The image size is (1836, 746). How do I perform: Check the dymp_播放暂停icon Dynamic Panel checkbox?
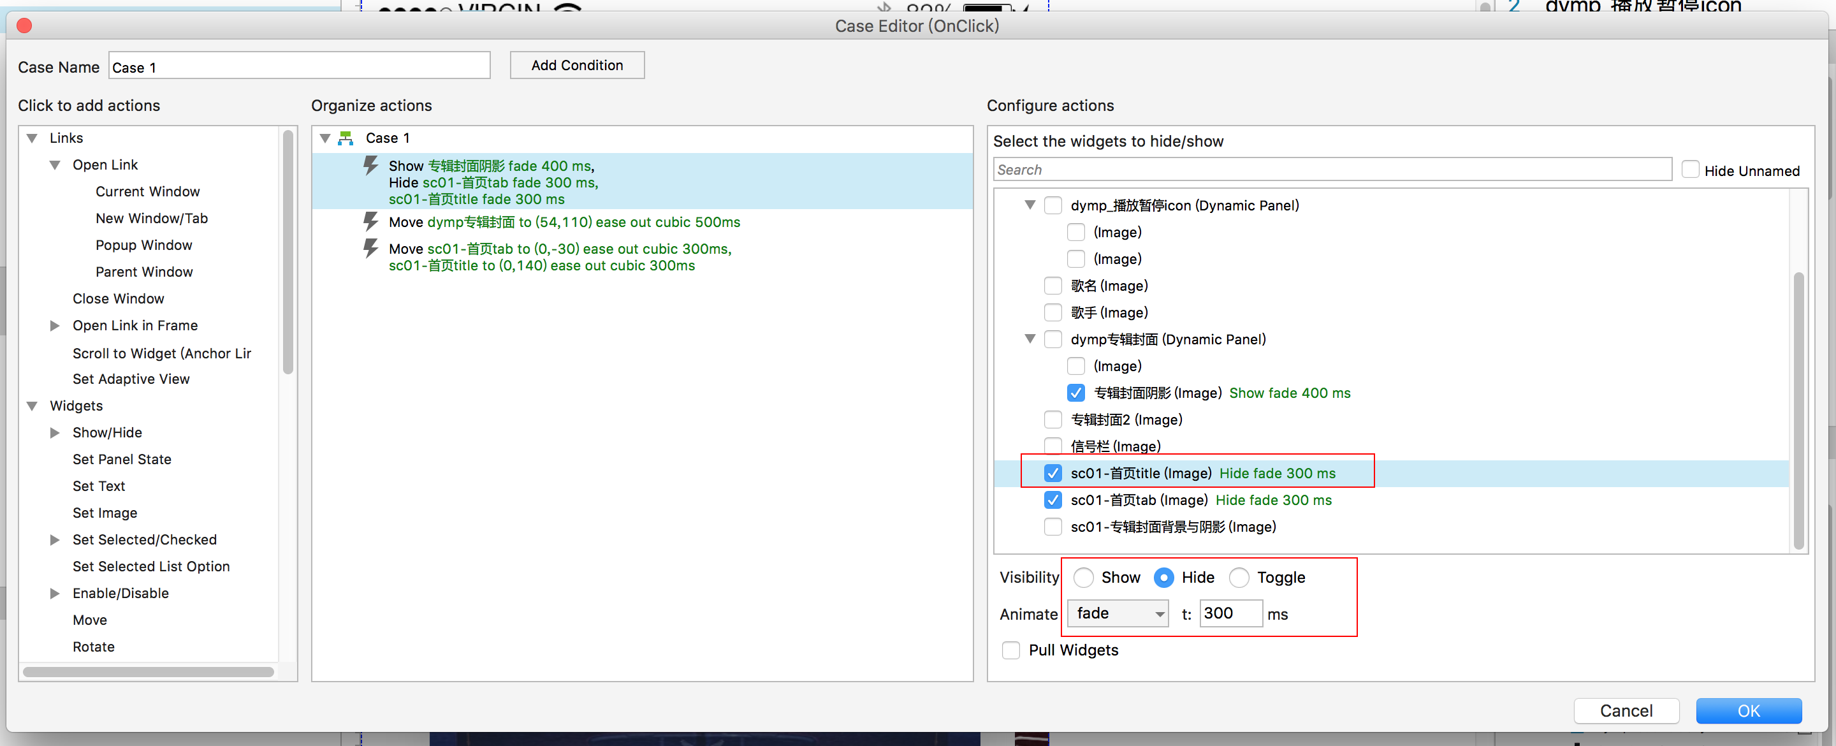click(x=1053, y=205)
